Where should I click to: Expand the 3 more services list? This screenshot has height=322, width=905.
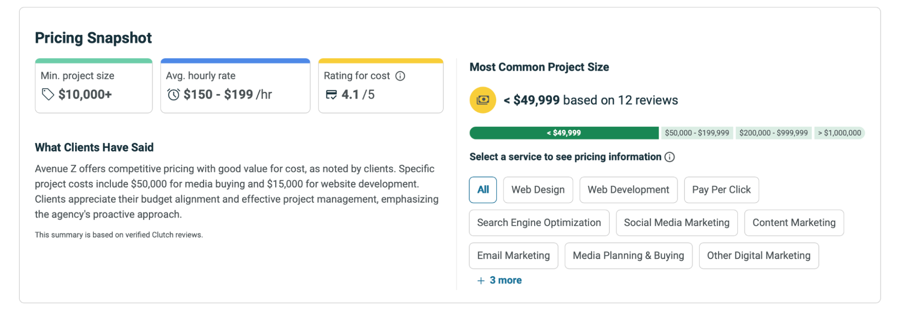point(505,280)
